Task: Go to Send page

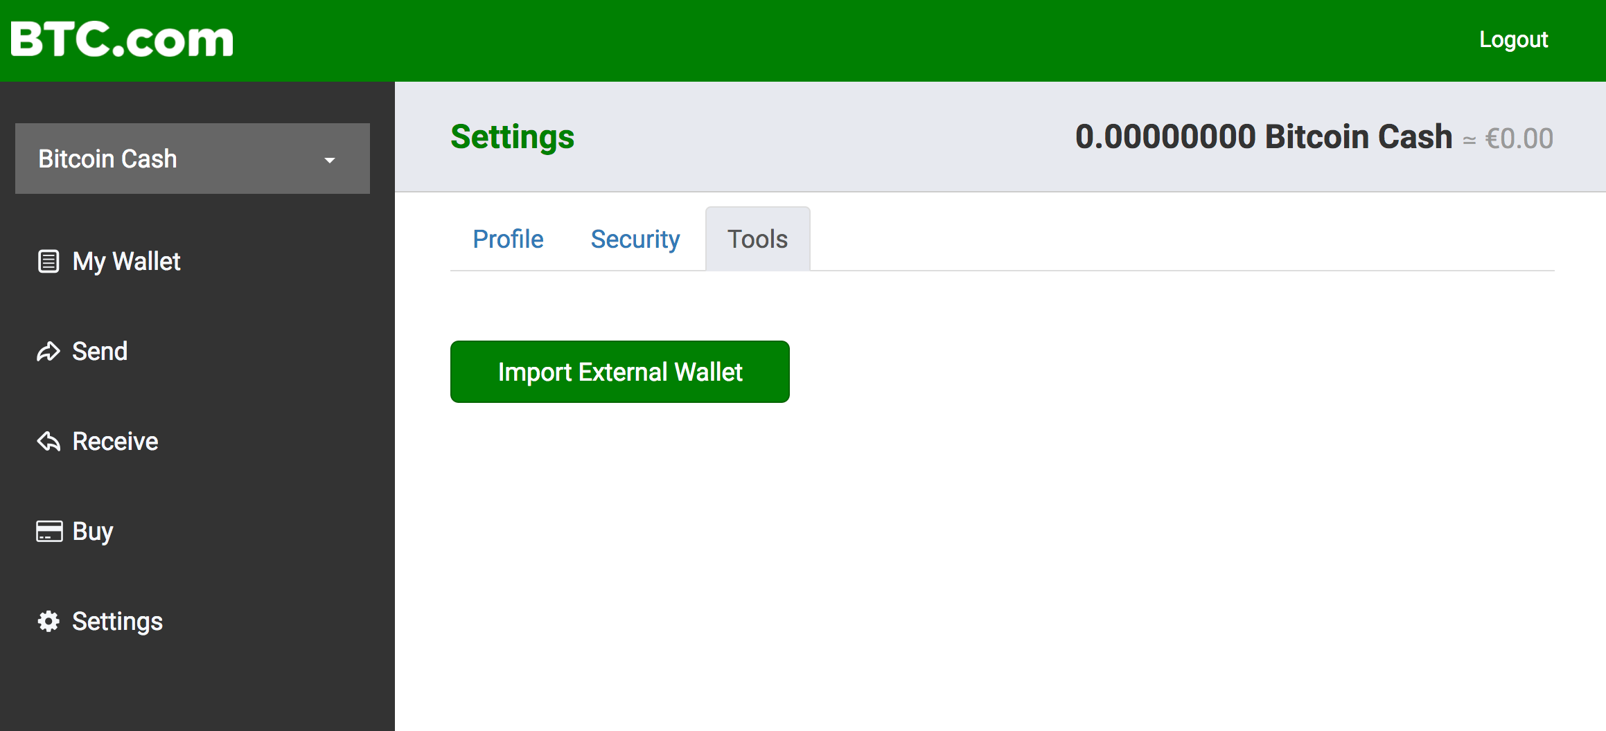Action: click(100, 352)
